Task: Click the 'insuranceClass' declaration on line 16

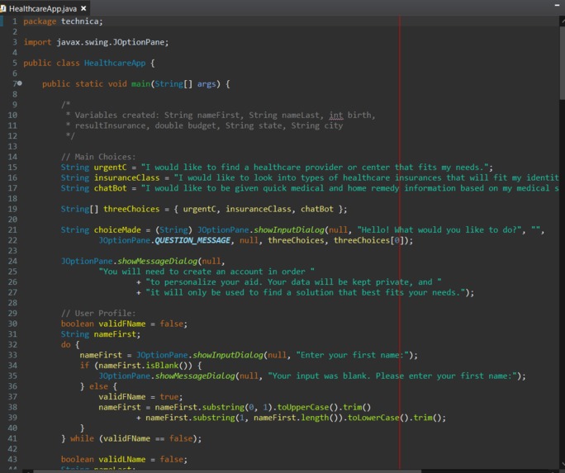Action: pyautogui.click(x=127, y=177)
